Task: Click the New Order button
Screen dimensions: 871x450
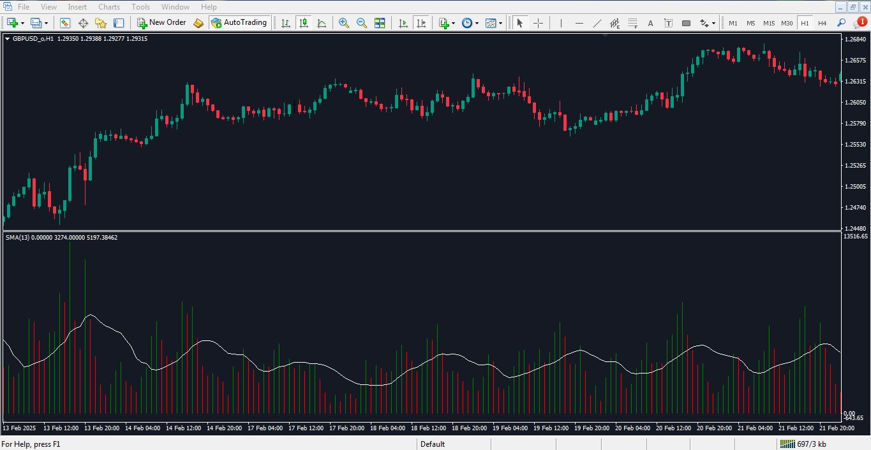Action: [x=161, y=23]
